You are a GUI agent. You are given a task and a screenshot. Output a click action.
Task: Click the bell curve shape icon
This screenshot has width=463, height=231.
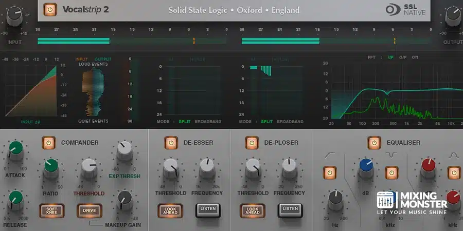pos(454,155)
